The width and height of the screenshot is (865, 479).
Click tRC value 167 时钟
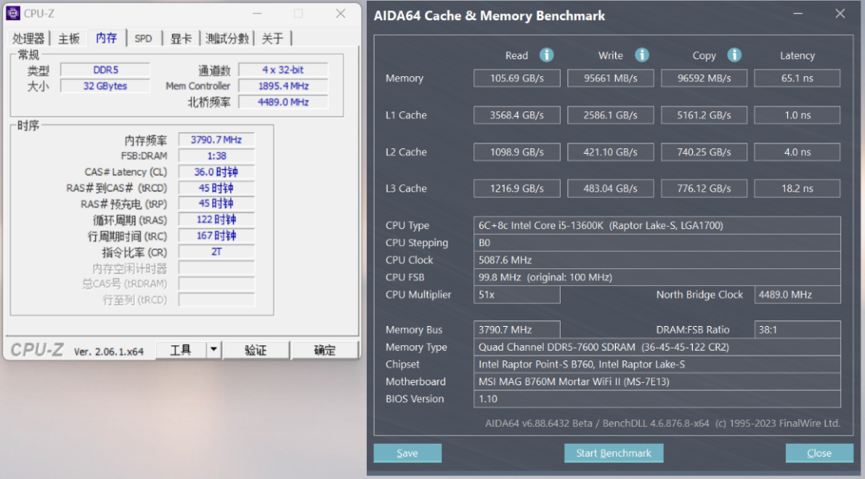(x=216, y=235)
